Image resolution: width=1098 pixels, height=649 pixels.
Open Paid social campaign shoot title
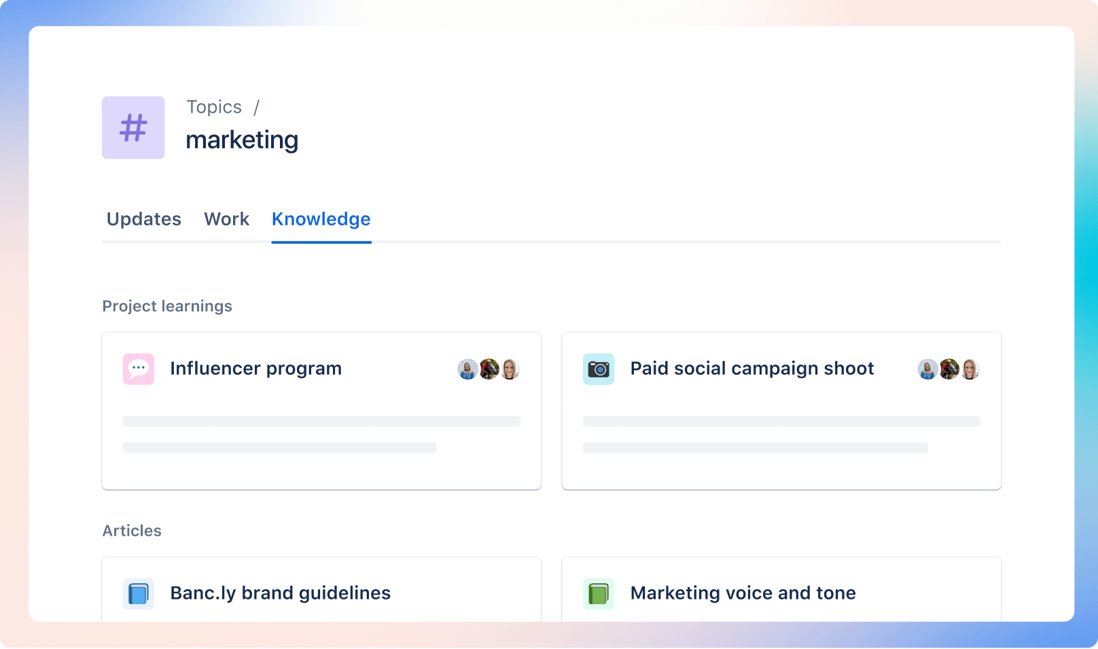click(x=751, y=369)
